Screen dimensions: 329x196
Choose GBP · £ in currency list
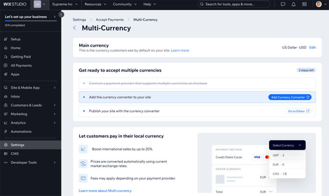(287, 155)
